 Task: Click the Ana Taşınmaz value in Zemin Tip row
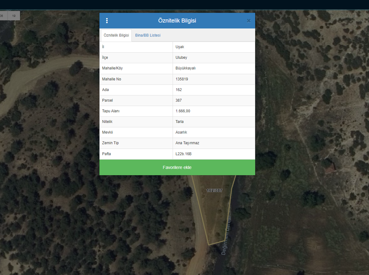pyautogui.click(x=187, y=143)
